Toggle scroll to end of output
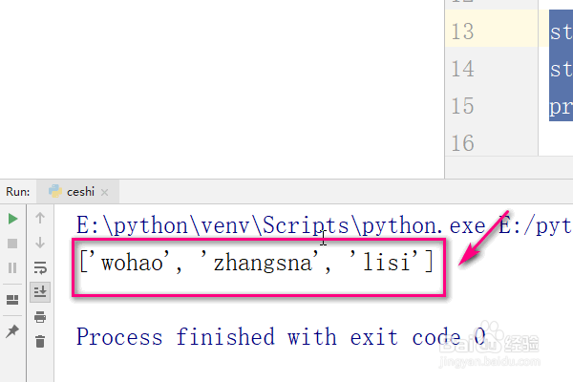This screenshot has width=573, height=382. pos(40,291)
